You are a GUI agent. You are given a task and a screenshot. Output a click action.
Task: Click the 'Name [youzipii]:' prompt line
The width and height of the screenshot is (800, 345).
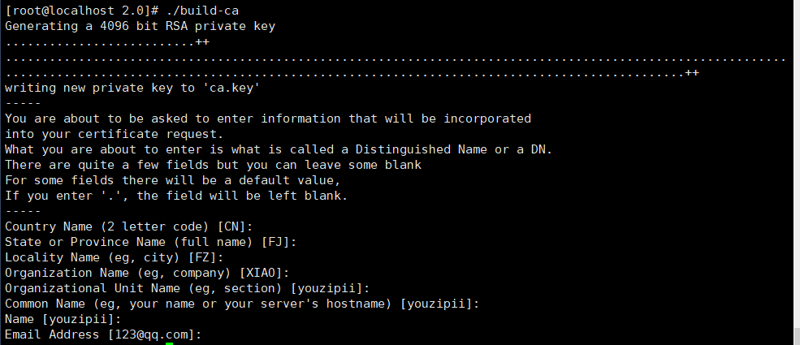(63, 320)
